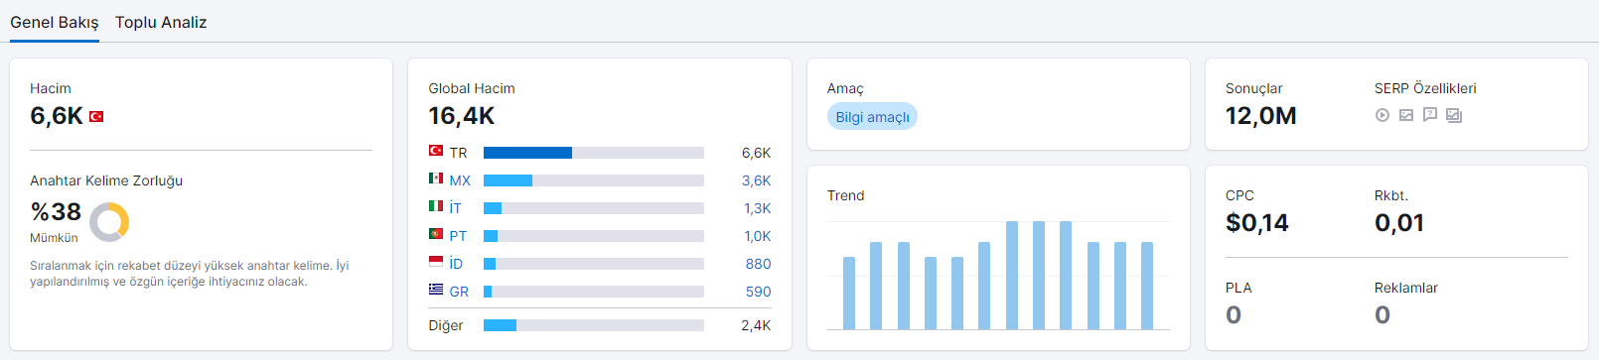The height and width of the screenshot is (360, 1599).
Task: Click the GR country link
Action: [x=459, y=292]
